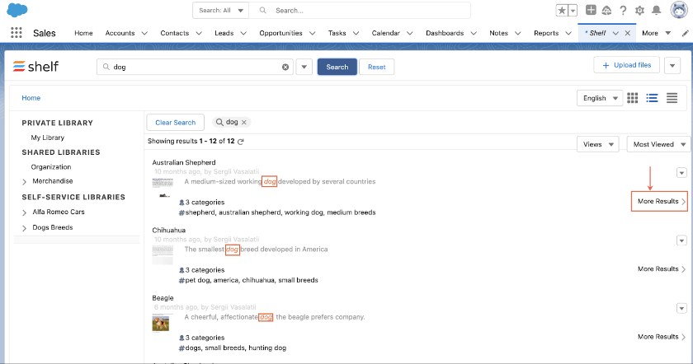693x364 pixels.
Task: Open the Upload files options dropdown
Action: (672, 66)
